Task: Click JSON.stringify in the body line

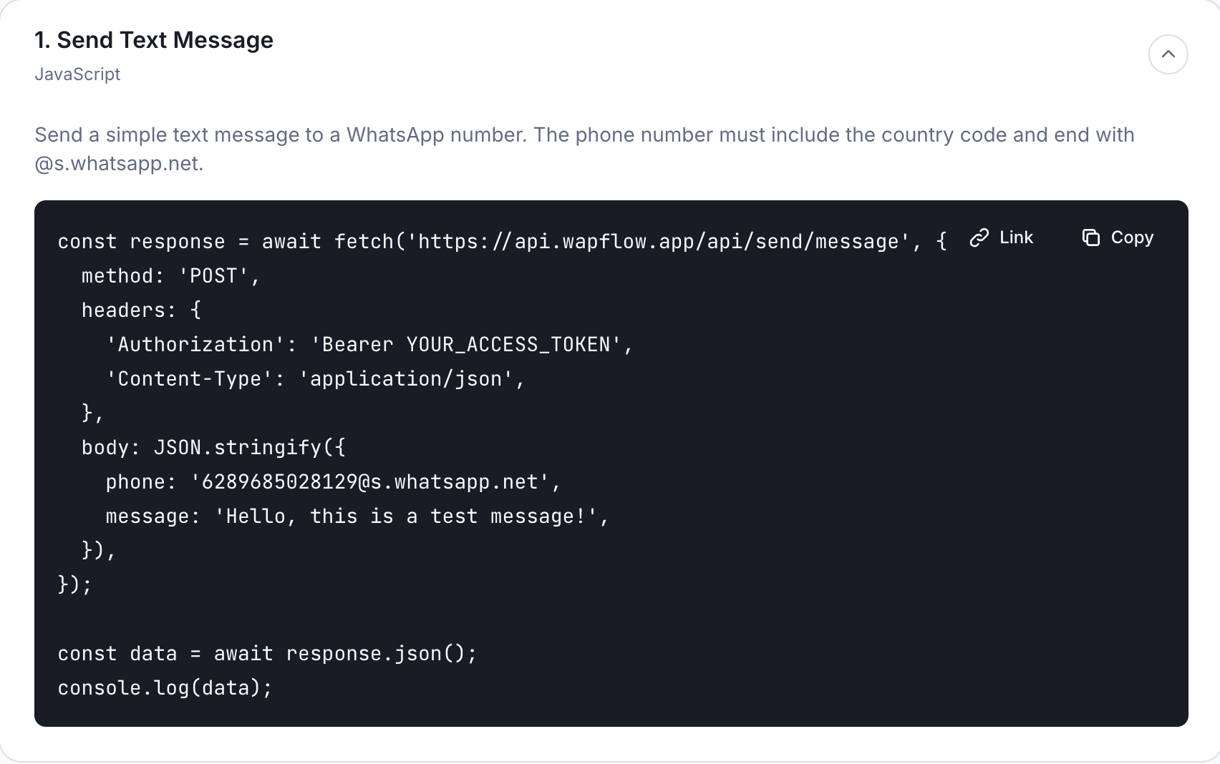Action: click(238, 448)
